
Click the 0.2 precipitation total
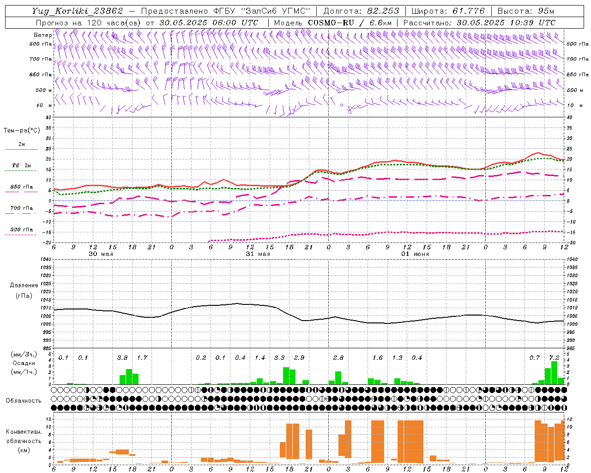(x=201, y=358)
